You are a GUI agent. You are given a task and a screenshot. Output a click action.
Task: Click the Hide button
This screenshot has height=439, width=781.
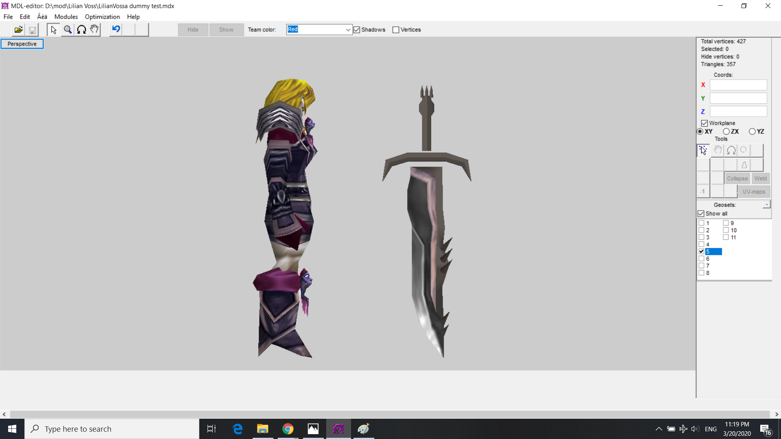coord(193,30)
